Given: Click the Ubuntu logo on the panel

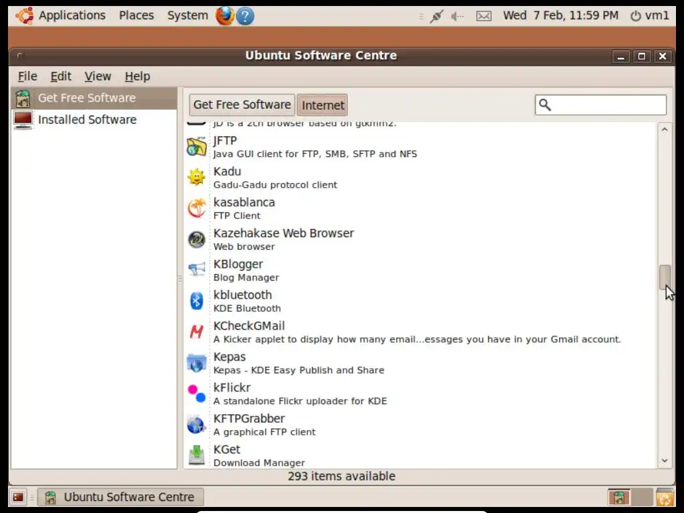Looking at the screenshot, I should pyautogui.click(x=24, y=16).
